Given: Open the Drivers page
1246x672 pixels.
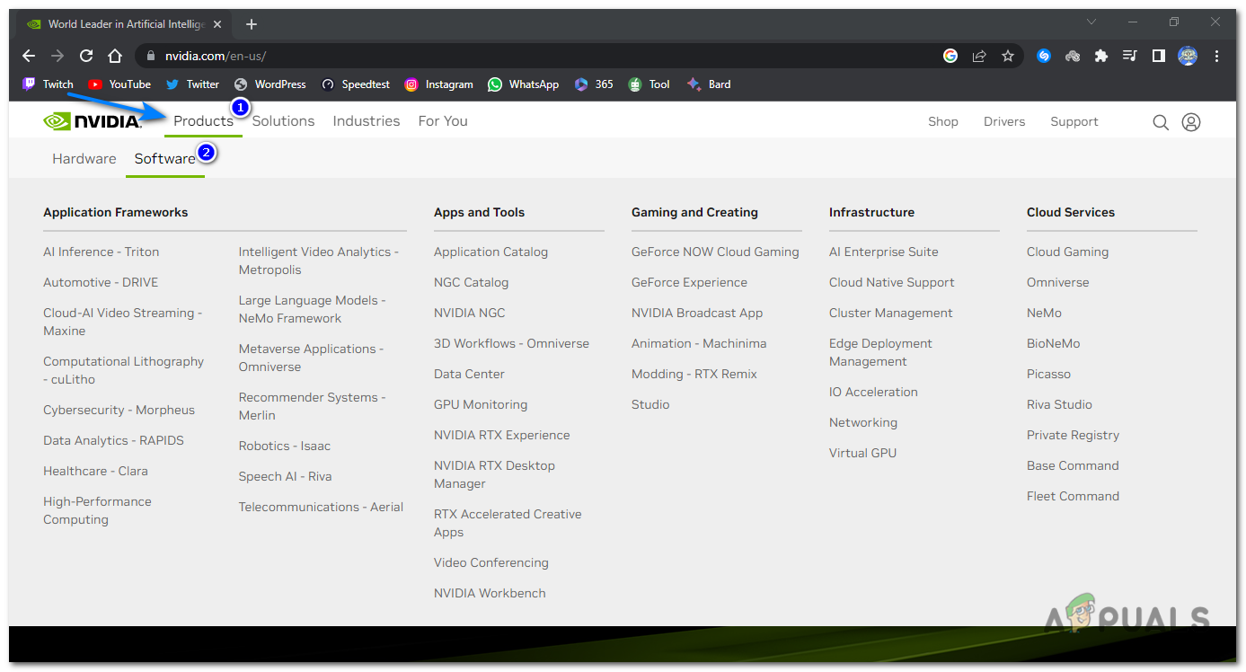Looking at the screenshot, I should coord(1004,121).
